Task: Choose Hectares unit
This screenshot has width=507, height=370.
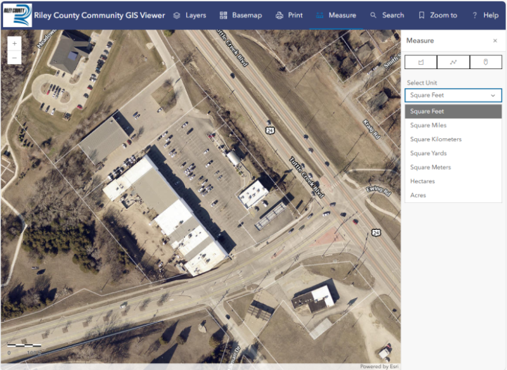Action: click(x=453, y=181)
